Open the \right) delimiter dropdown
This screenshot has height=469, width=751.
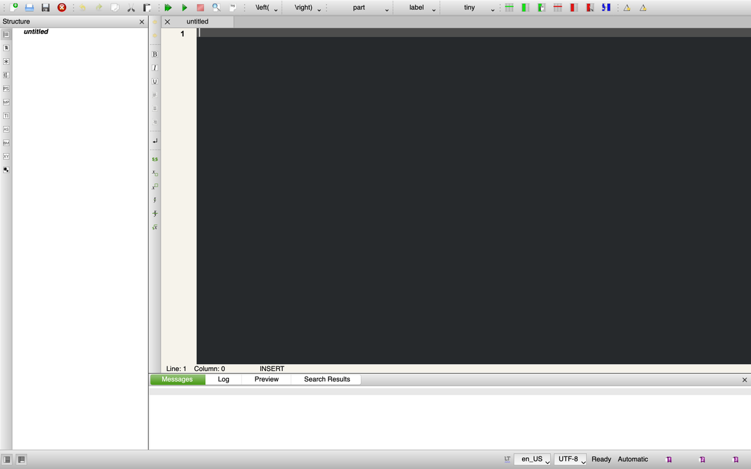click(x=307, y=8)
